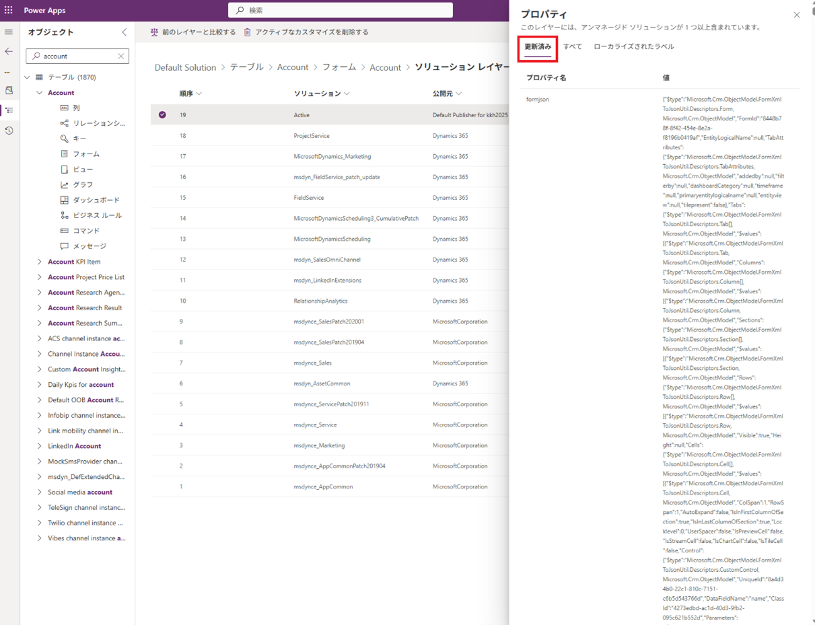Viewport: 815px width, 625px height.
Task: Close the プロパティ panel
Action: (x=796, y=15)
